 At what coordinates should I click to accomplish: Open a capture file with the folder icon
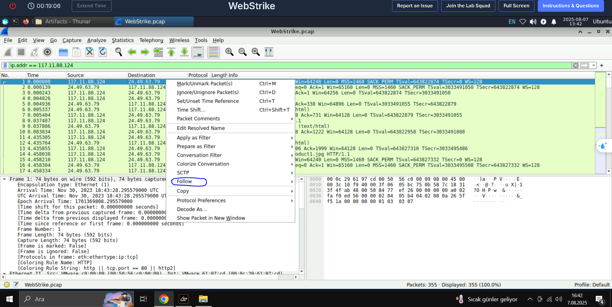click(63, 52)
